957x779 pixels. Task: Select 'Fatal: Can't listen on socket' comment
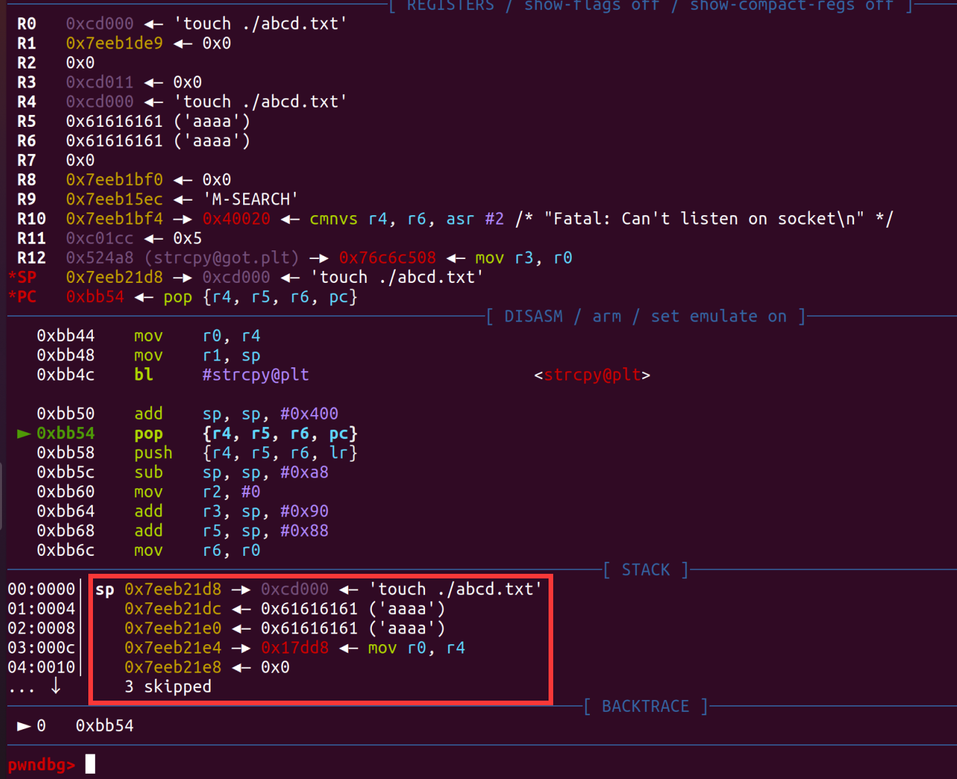pos(705,218)
